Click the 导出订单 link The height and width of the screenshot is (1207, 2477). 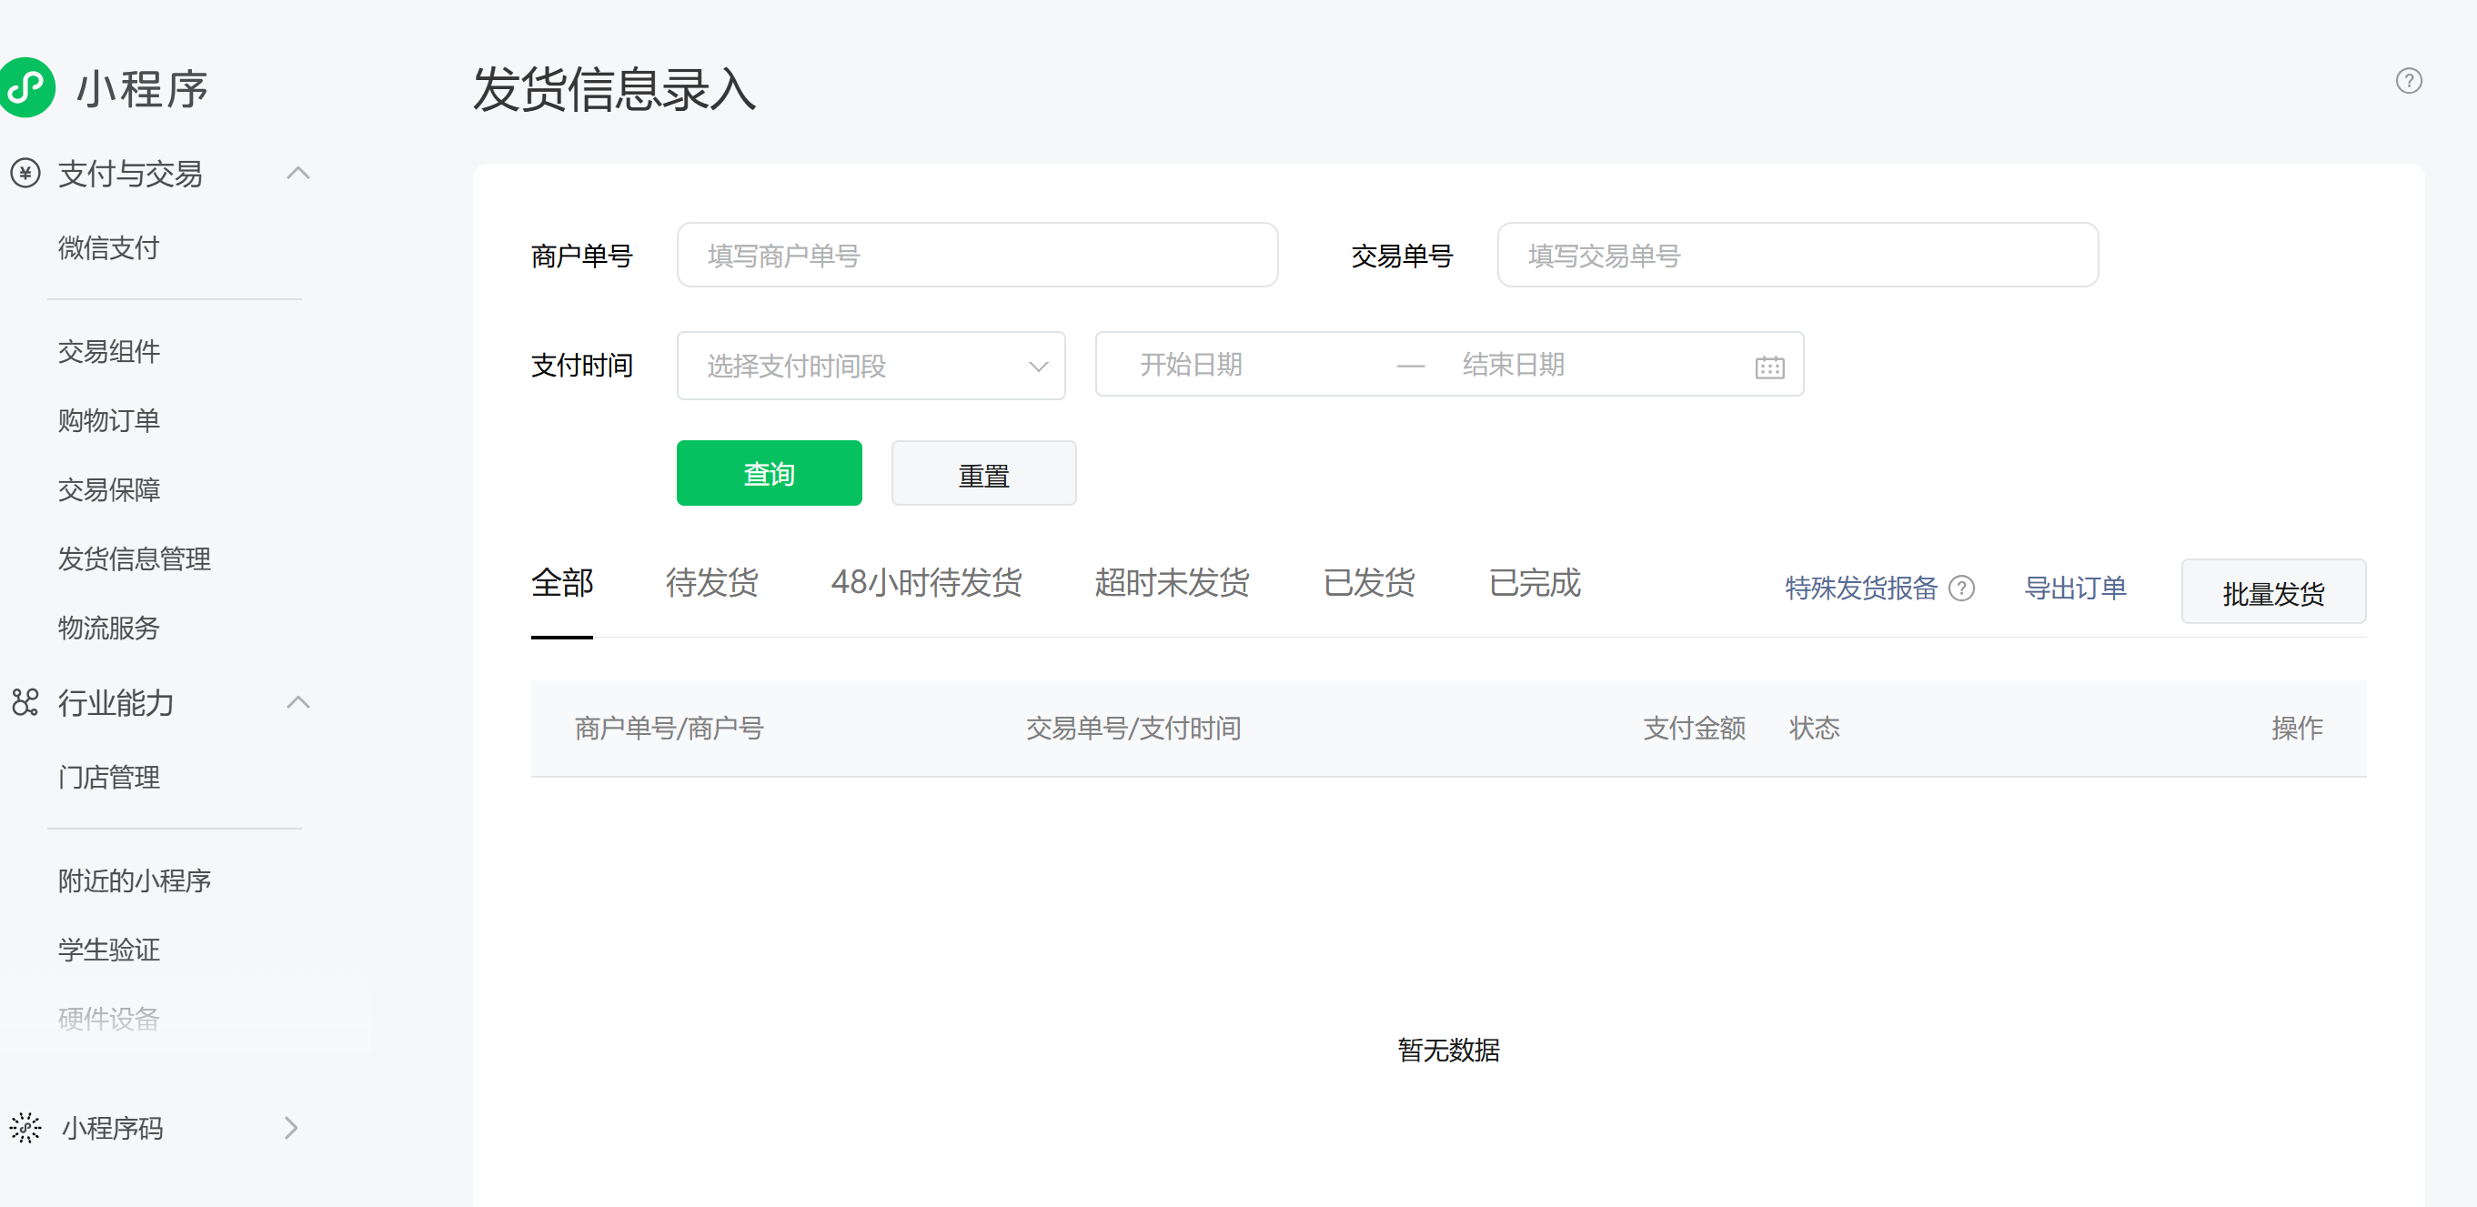[2074, 588]
